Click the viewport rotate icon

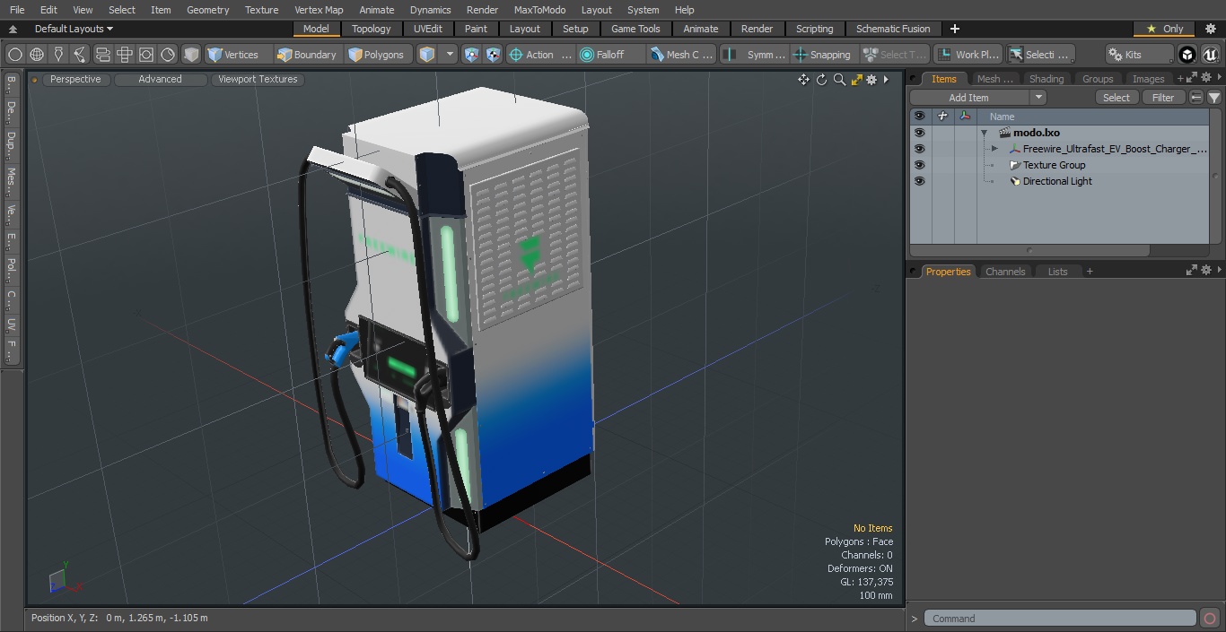point(821,80)
